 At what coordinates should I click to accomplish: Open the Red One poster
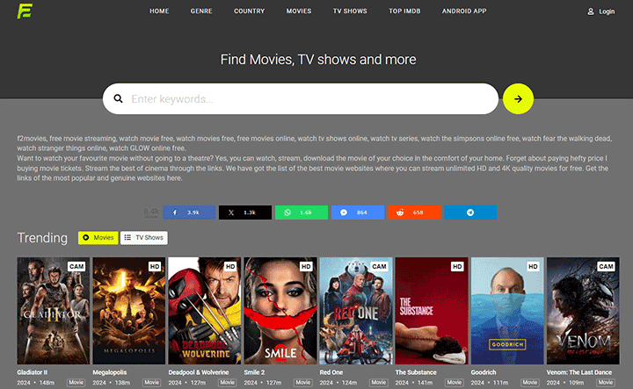356,311
